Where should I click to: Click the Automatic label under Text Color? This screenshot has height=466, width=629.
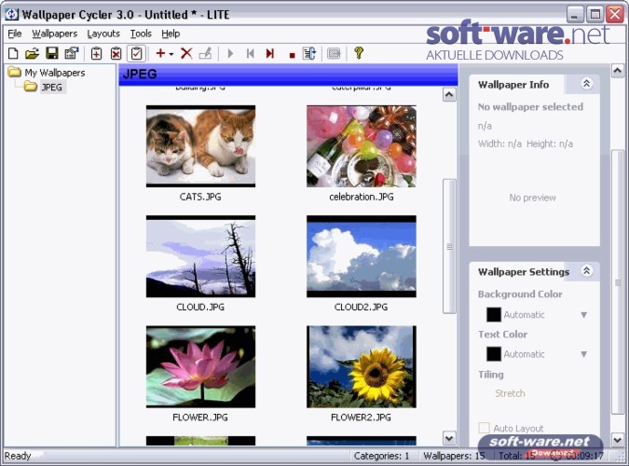pyautogui.click(x=524, y=354)
